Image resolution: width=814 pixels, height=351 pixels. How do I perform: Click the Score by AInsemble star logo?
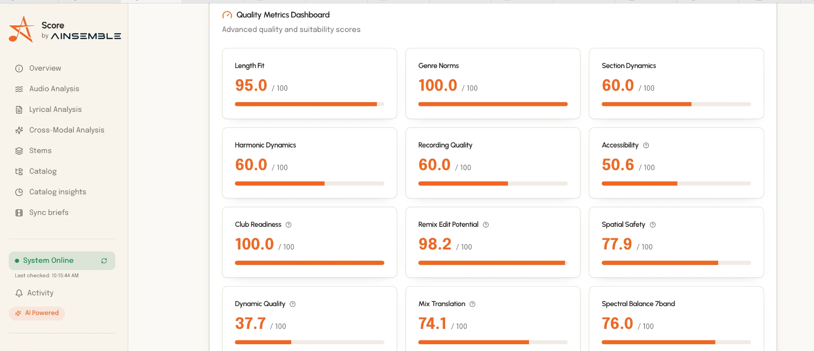pyautogui.click(x=21, y=29)
